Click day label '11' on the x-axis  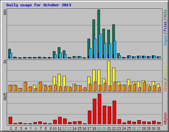(x=59, y=128)
